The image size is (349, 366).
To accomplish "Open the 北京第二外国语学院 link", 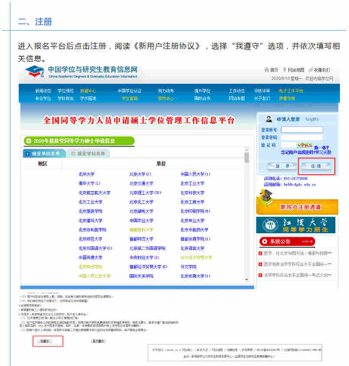I will pos(147,248).
